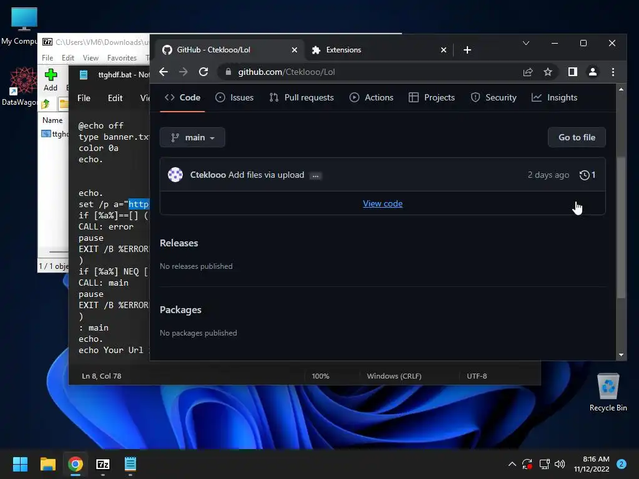
Task: Click the volume speaker tray icon
Action: pyautogui.click(x=560, y=464)
